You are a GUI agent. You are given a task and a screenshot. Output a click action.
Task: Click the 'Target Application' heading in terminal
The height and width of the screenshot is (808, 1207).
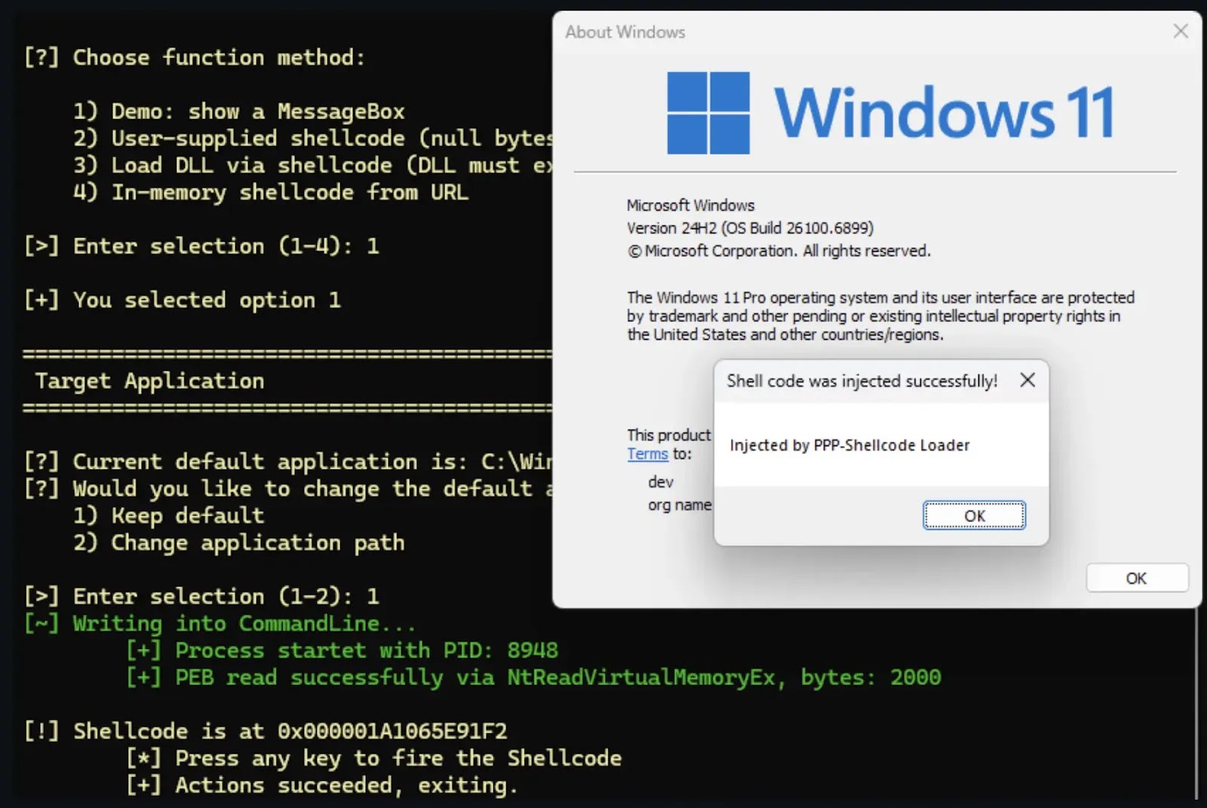tap(150, 381)
